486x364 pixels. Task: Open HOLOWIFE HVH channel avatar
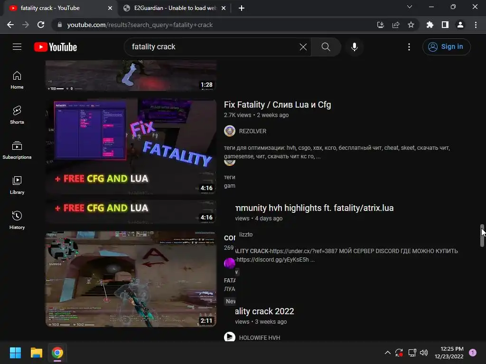click(x=230, y=337)
